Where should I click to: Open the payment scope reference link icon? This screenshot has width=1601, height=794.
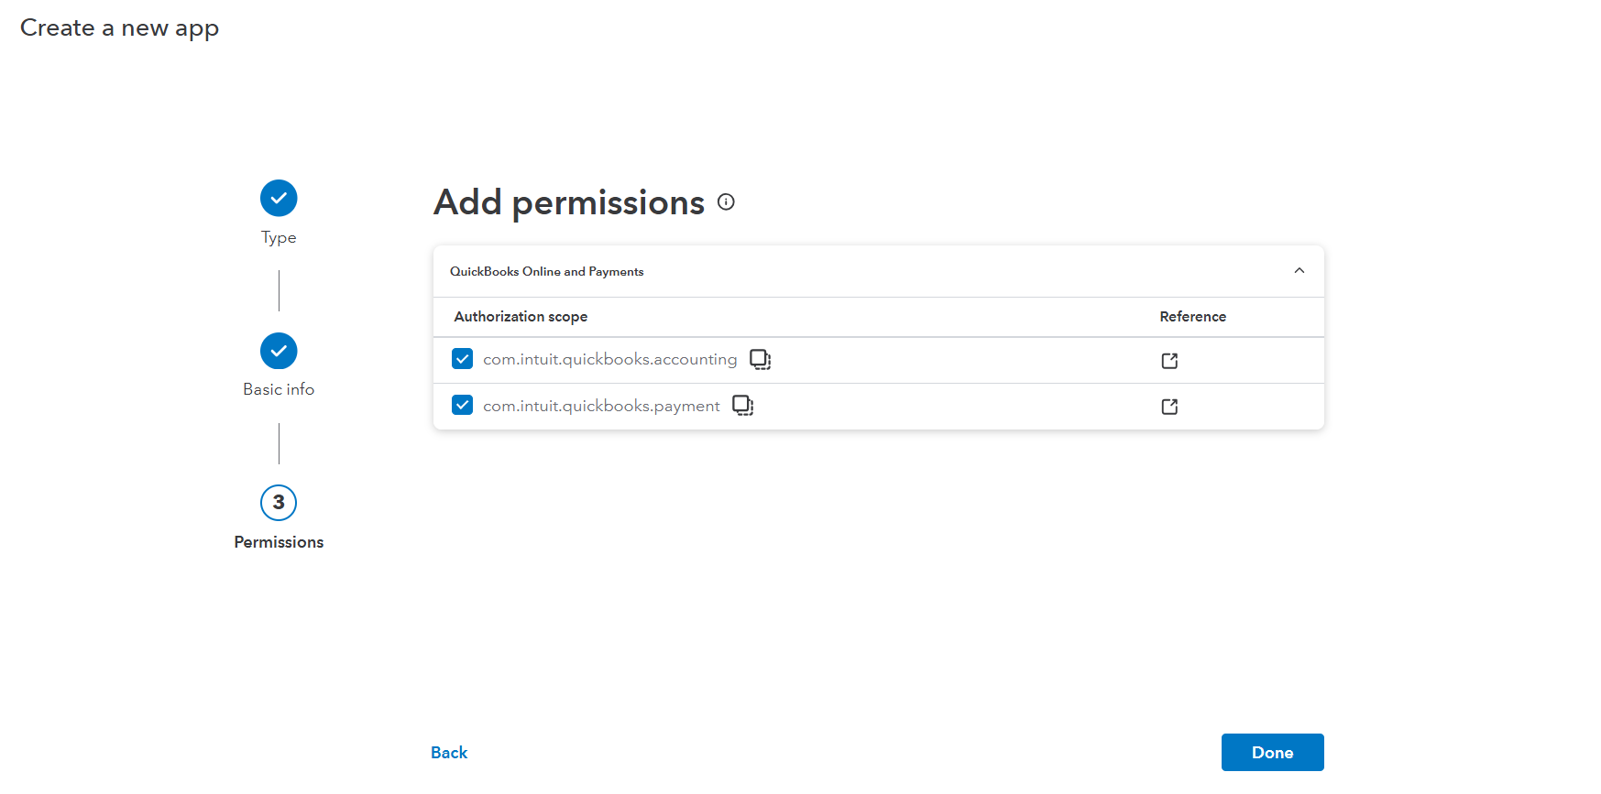(1169, 407)
